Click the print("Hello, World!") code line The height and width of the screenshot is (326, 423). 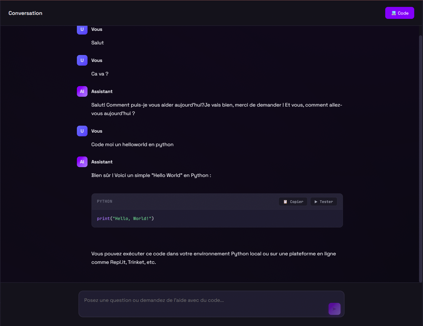pyautogui.click(x=125, y=218)
